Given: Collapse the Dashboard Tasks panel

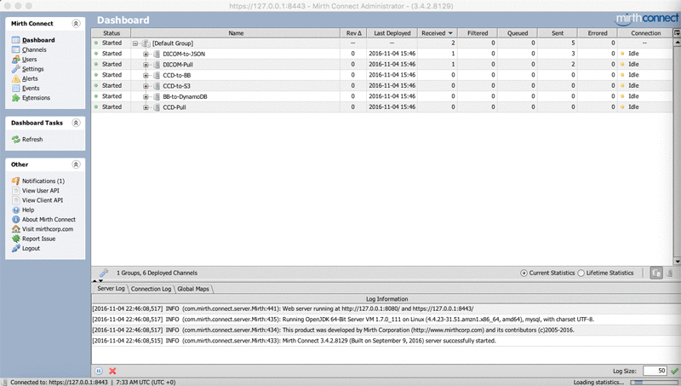Looking at the screenshot, I should [76, 123].
